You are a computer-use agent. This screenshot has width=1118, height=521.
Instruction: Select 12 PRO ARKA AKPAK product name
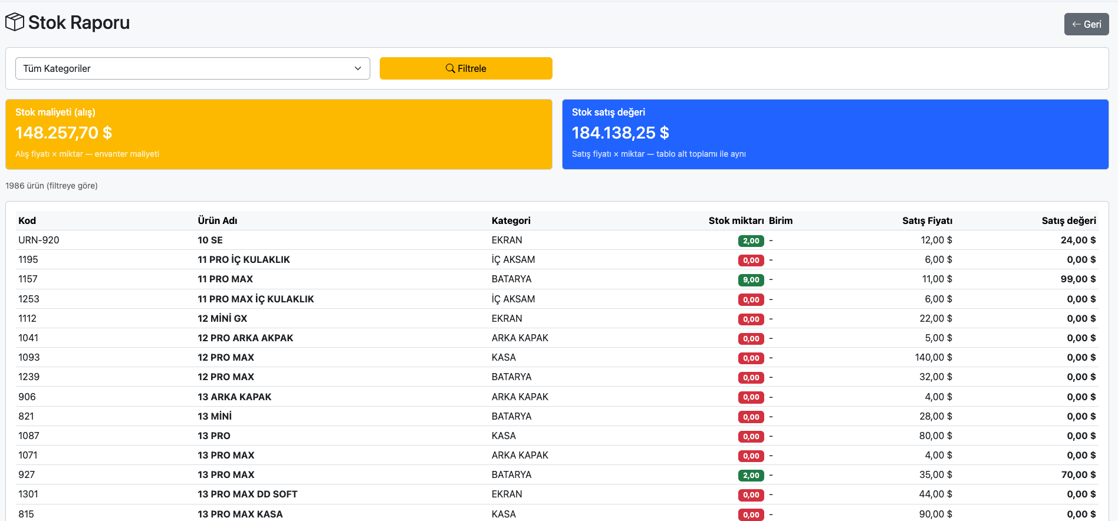point(245,338)
